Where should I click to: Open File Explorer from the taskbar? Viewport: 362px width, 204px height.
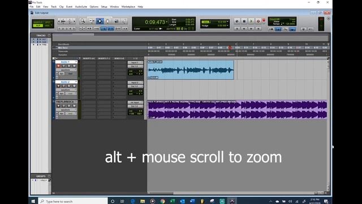click(143, 201)
